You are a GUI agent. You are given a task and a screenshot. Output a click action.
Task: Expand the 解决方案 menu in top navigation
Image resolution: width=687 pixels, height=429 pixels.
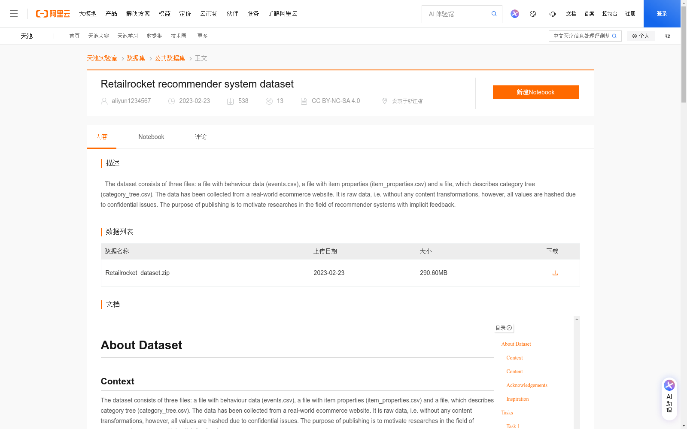pyautogui.click(x=138, y=14)
